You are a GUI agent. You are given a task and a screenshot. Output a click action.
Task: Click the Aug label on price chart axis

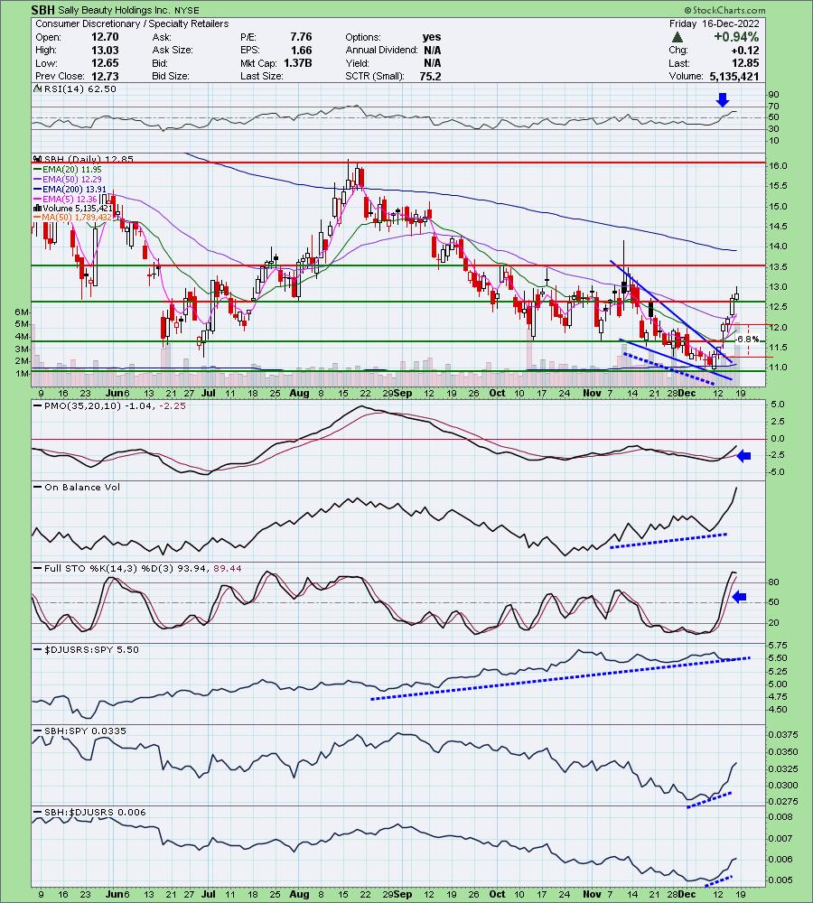coord(298,393)
